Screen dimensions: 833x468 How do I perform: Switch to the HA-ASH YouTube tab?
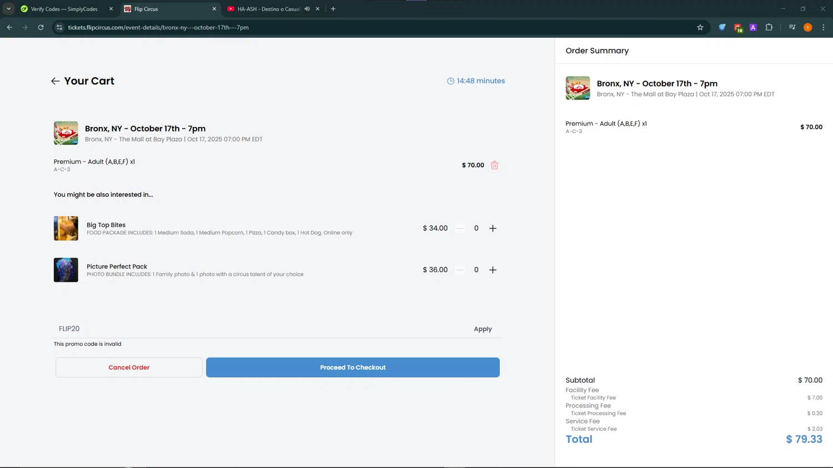[x=269, y=9]
